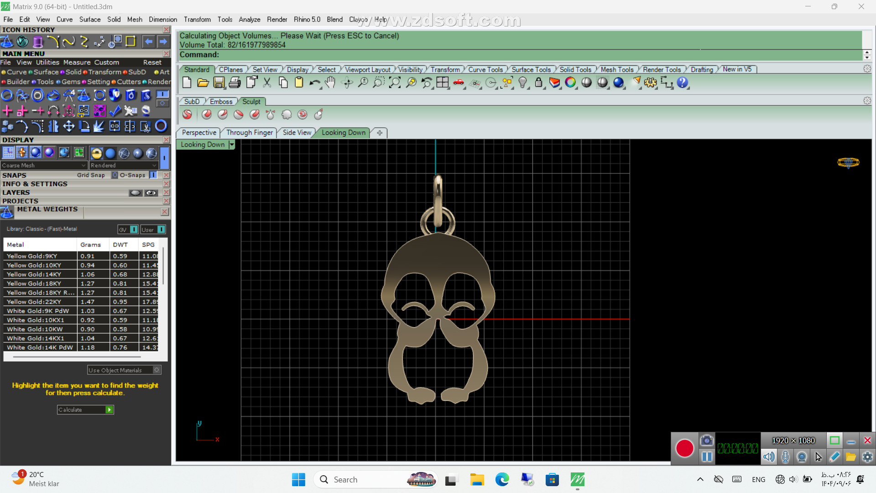Toggle the GV switch in Metal Weights

pyautogui.click(x=134, y=230)
